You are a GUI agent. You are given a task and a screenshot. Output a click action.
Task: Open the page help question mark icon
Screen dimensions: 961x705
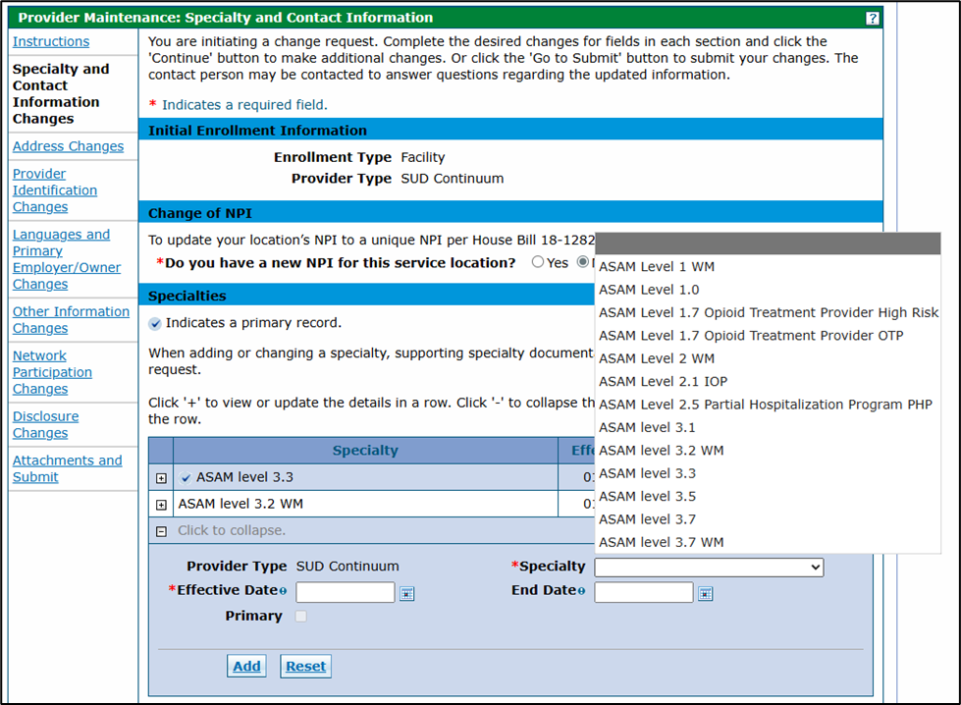pyautogui.click(x=872, y=18)
